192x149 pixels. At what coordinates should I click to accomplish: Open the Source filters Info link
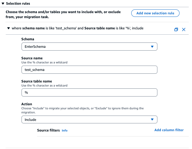coord(65,131)
